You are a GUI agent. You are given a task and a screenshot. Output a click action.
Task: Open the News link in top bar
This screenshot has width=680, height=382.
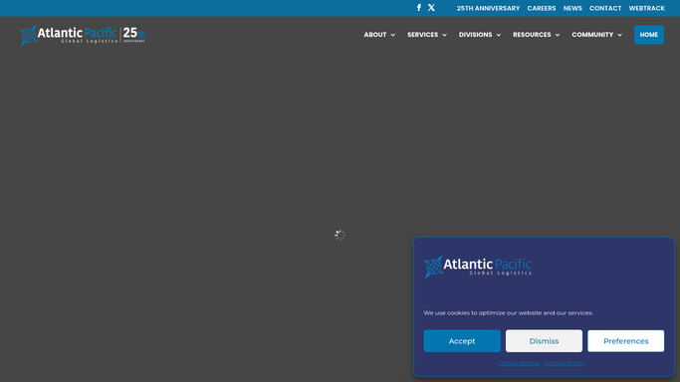pyautogui.click(x=572, y=8)
